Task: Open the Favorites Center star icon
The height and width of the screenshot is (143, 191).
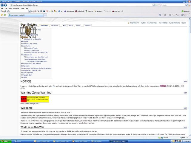Action: 2,15
